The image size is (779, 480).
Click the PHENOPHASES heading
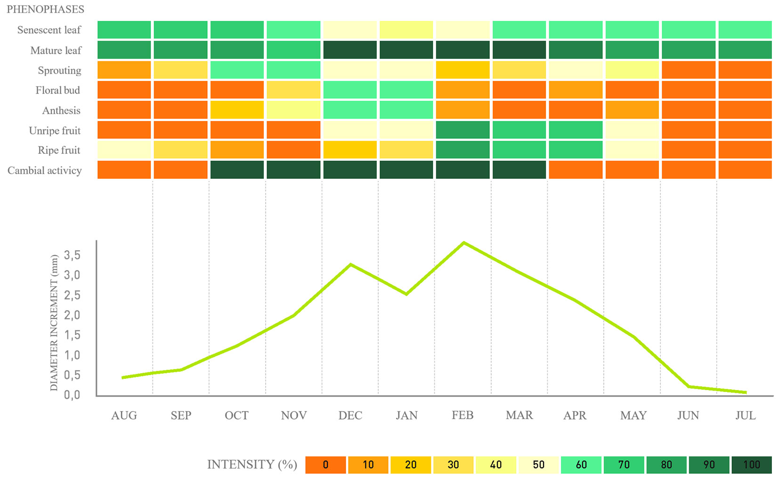coord(45,9)
